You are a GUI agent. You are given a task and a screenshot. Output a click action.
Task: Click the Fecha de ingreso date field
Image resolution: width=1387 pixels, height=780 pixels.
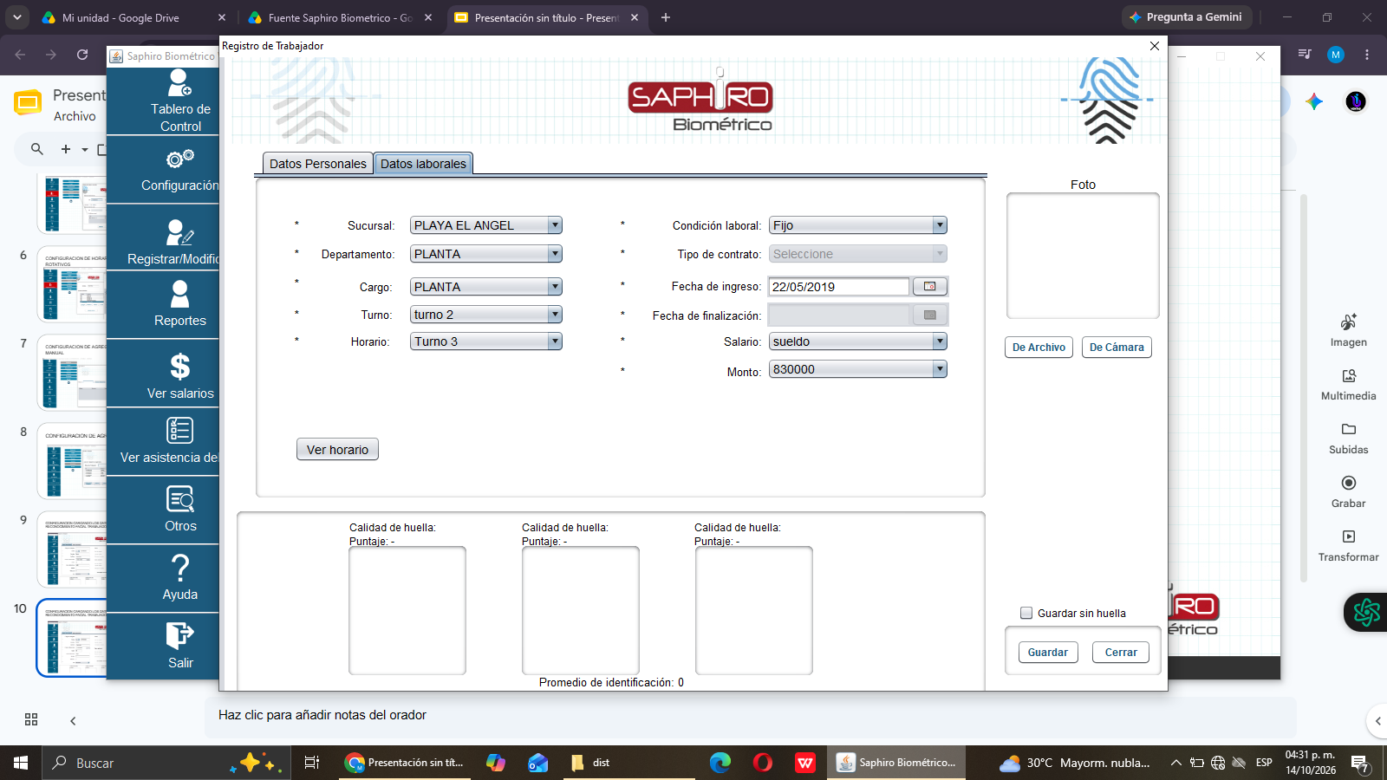click(838, 287)
